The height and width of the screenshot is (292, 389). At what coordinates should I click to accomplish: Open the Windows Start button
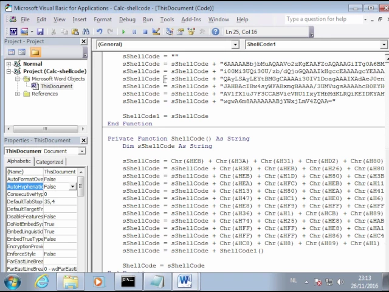[12, 282]
